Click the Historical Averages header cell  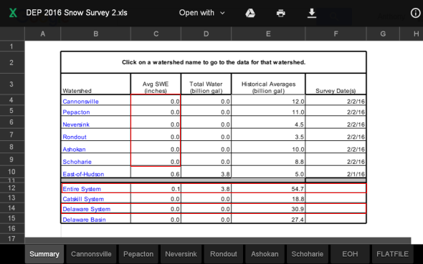tap(268, 84)
